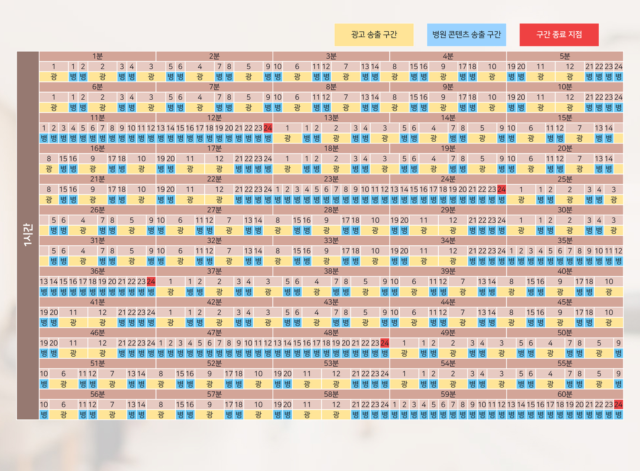Screen dimensions: 640x471
Task: Select the 1분 column header
Action: pyautogui.click(x=97, y=56)
